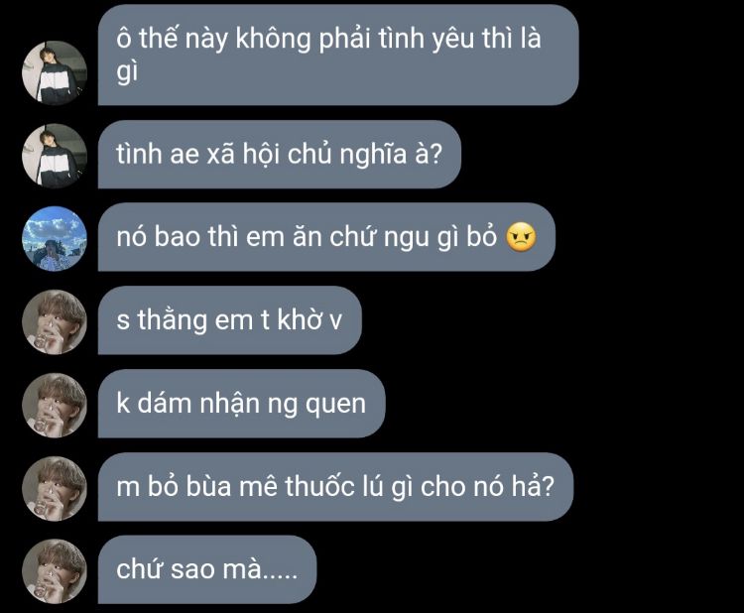The image size is (744, 613).
Task: Open avatar beside 'ô thế này không phải' message
Action: (55, 72)
